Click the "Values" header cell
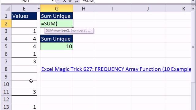 (24, 16)
